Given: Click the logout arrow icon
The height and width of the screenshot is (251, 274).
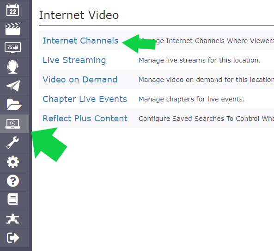Looking at the screenshot, I should [x=13, y=238].
